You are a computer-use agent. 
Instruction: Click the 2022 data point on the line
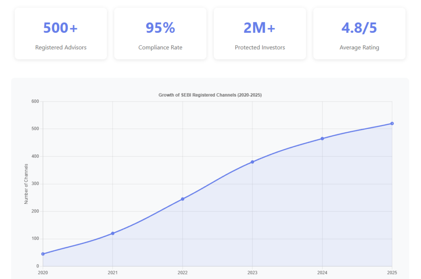coord(183,199)
